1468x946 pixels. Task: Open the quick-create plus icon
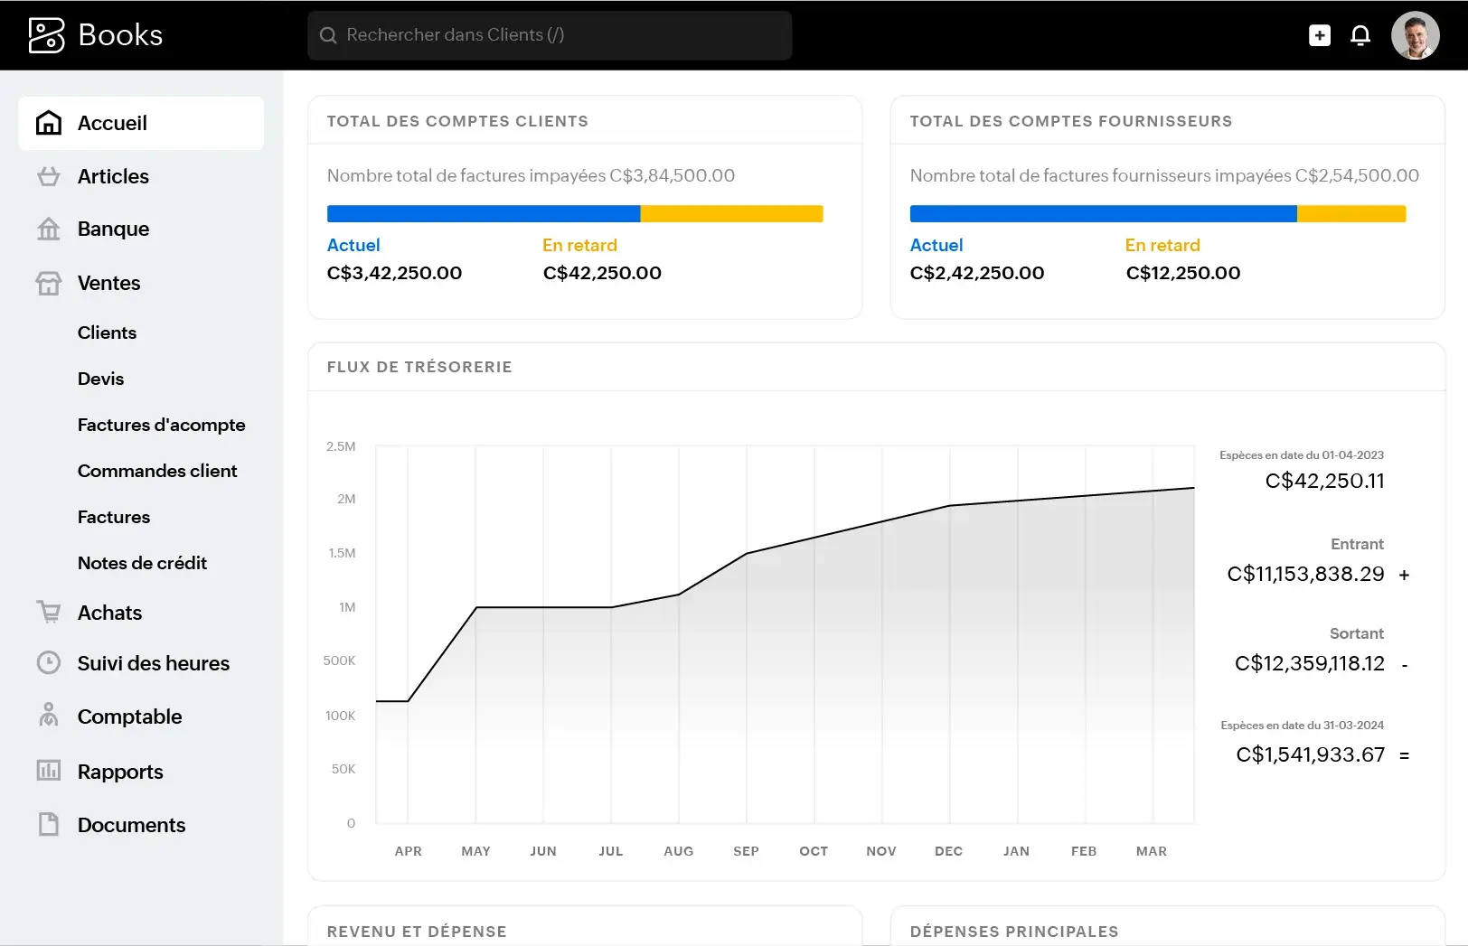coord(1320,35)
